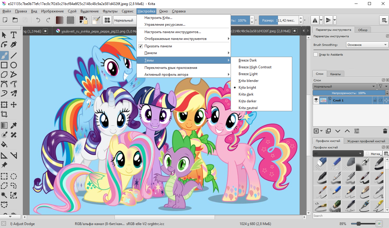
Task: Select the Crop tool
Action: point(4,114)
